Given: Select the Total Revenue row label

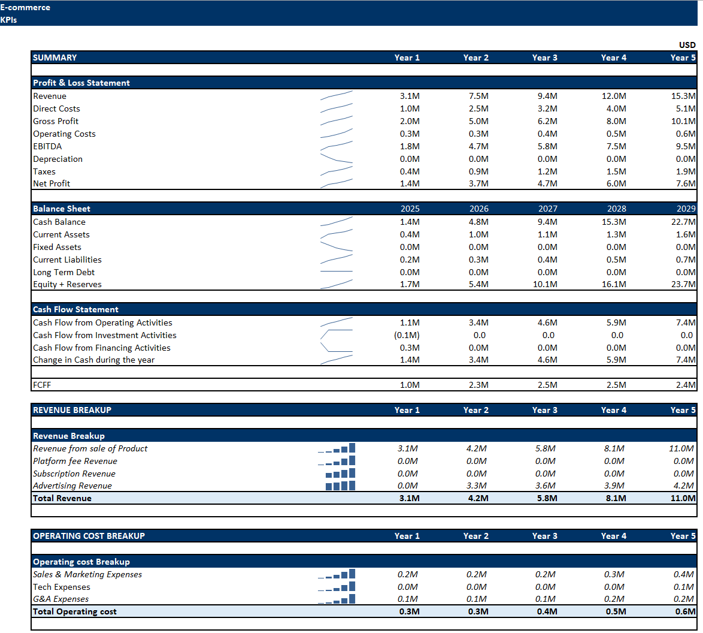Looking at the screenshot, I should [62, 498].
